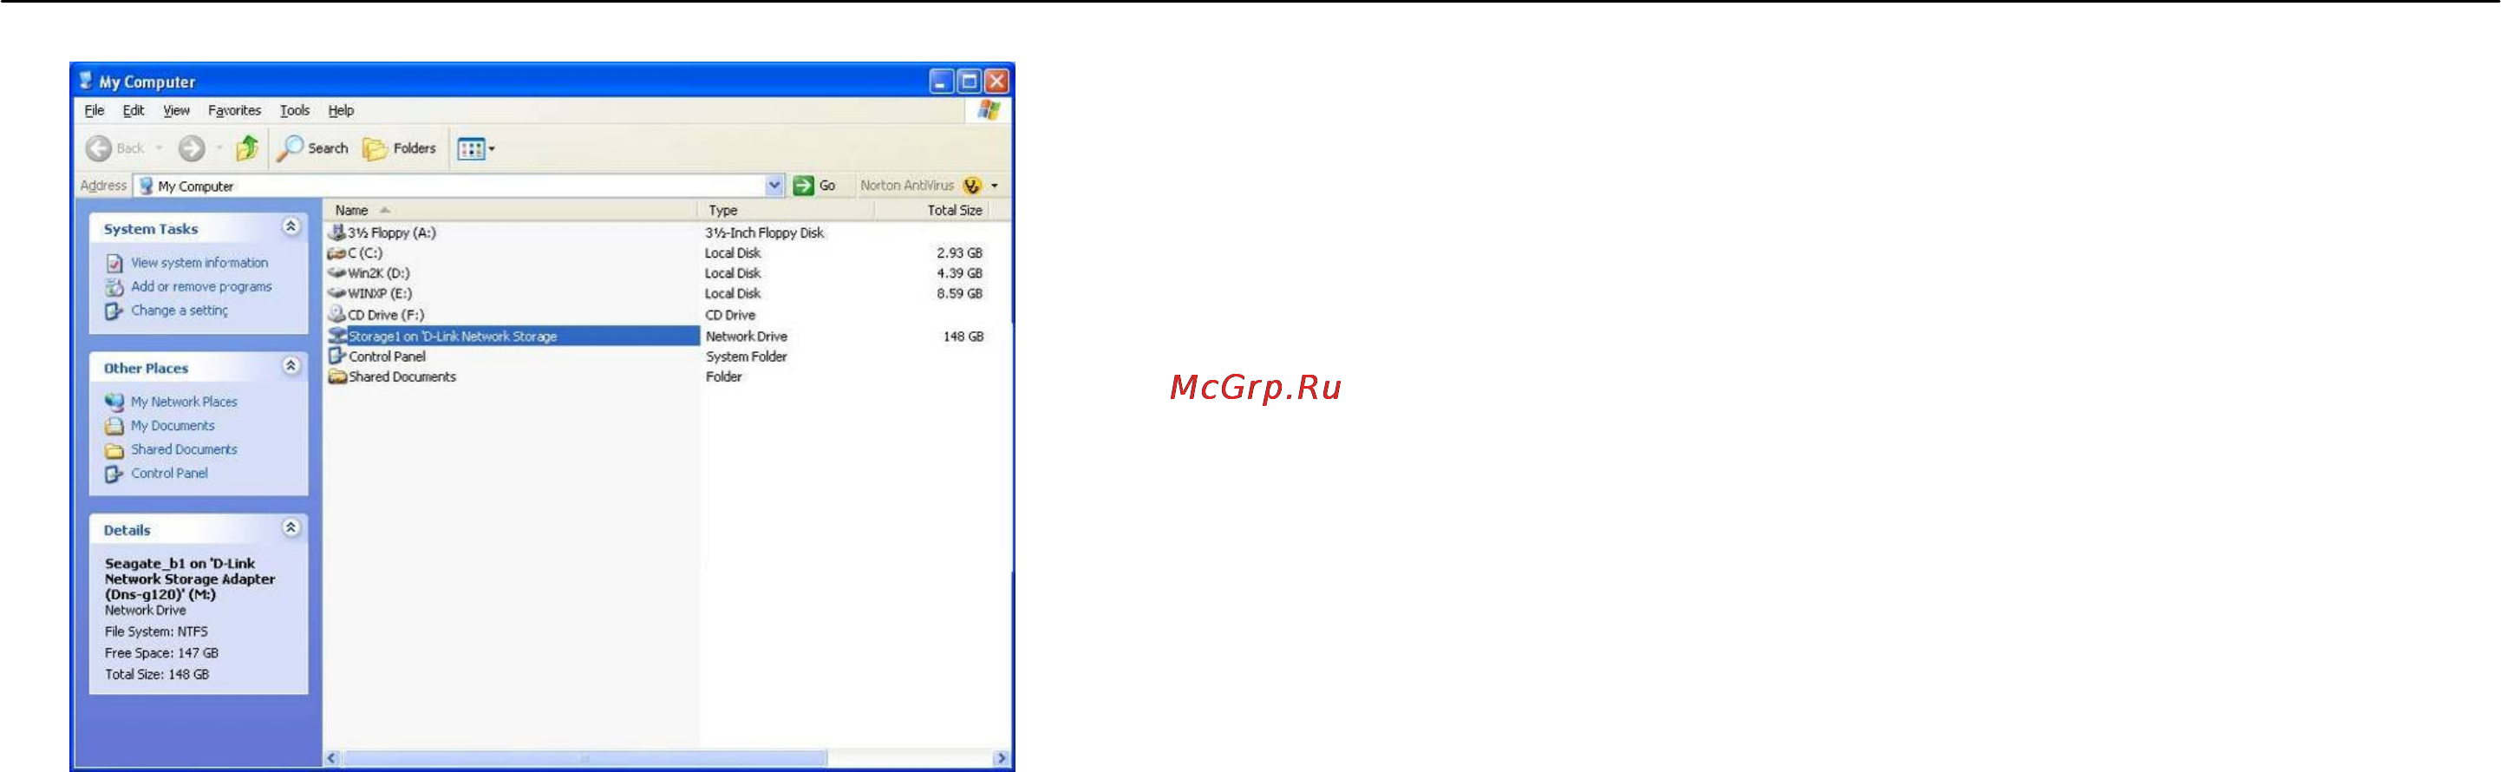Click the '148 GB' size cell
The width and height of the screenshot is (2501, 772).
[x=963, y=336]
